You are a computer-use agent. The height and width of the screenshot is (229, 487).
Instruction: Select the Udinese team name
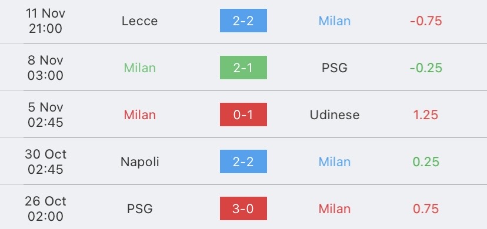tap(335, 115)
